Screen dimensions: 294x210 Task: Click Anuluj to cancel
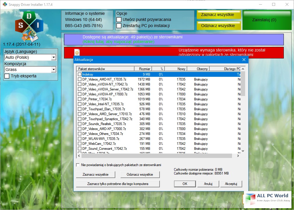click(x=208, y=184)
